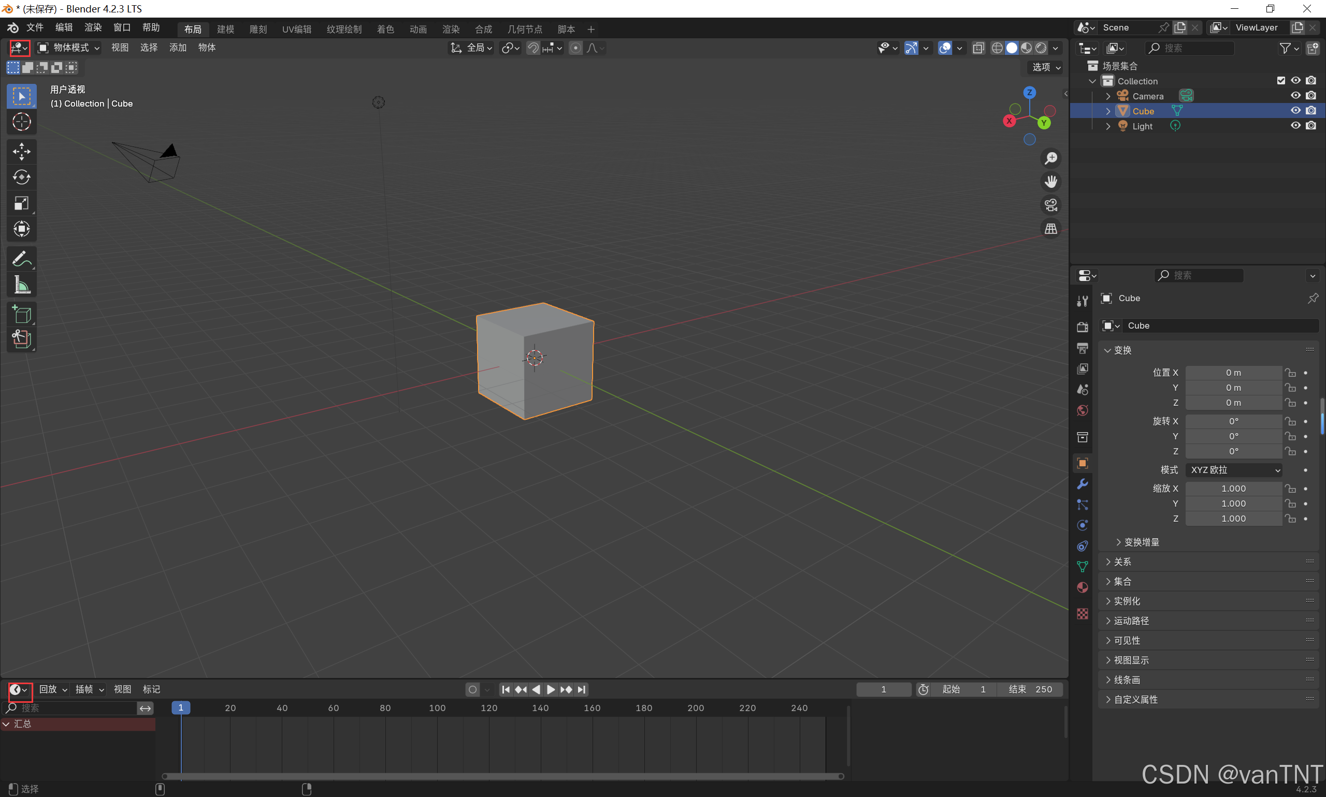The image size is (1326, 797).
Task: Disable Light render camera icon
Action: tap(1311, 126)
